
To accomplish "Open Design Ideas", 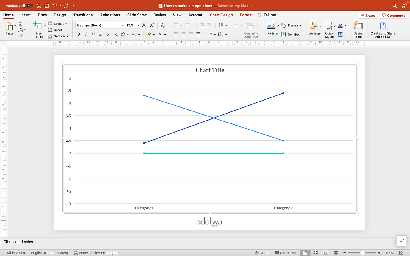I will (358, 29).
